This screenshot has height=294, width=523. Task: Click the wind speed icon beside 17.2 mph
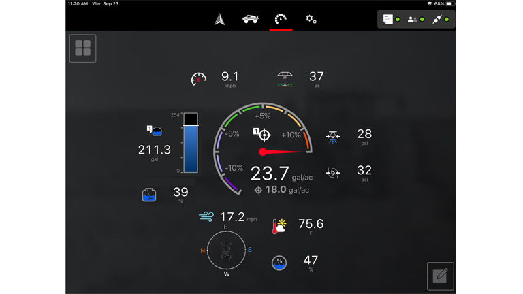point(206,217)
